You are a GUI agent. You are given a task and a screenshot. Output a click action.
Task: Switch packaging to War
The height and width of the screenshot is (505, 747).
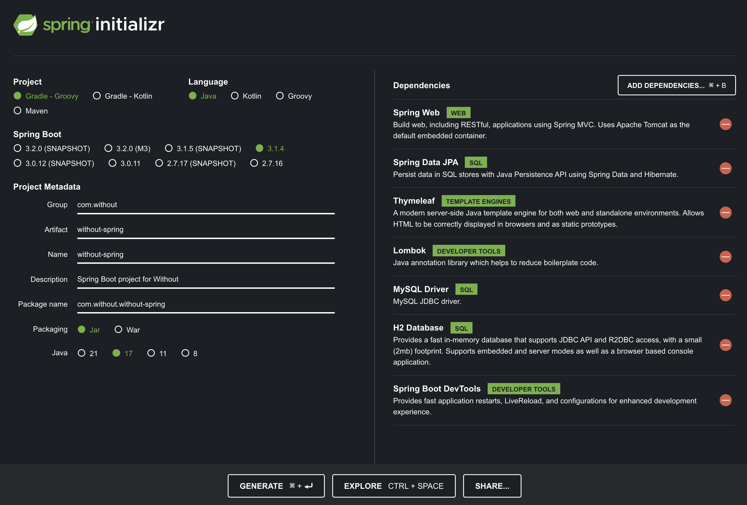click(x=118, y=329)
